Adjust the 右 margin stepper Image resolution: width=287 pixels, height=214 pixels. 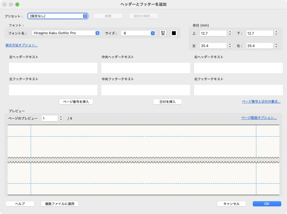click(276, 46)
